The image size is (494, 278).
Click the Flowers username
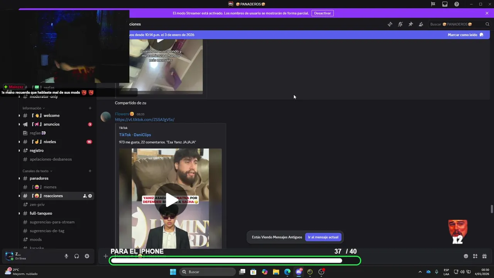[x=122, y=114]
